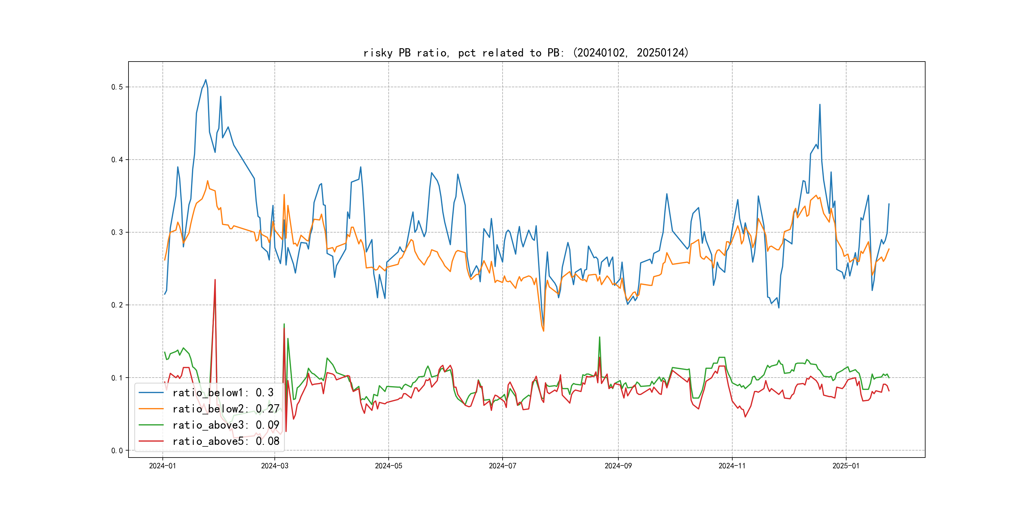Click the 2024-05 x-axis tick label

[x=388, y=466]
